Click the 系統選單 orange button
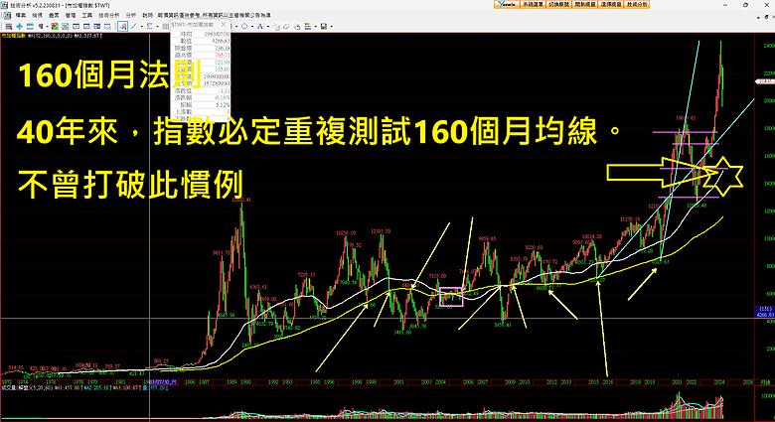775x422 pixels. click(533, 4)
